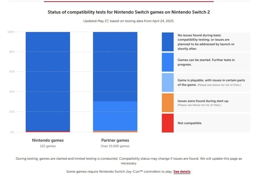The image size is (257, 182).
Task: Click the dark blue legend swatch
Action: click(x=169, y=42)
